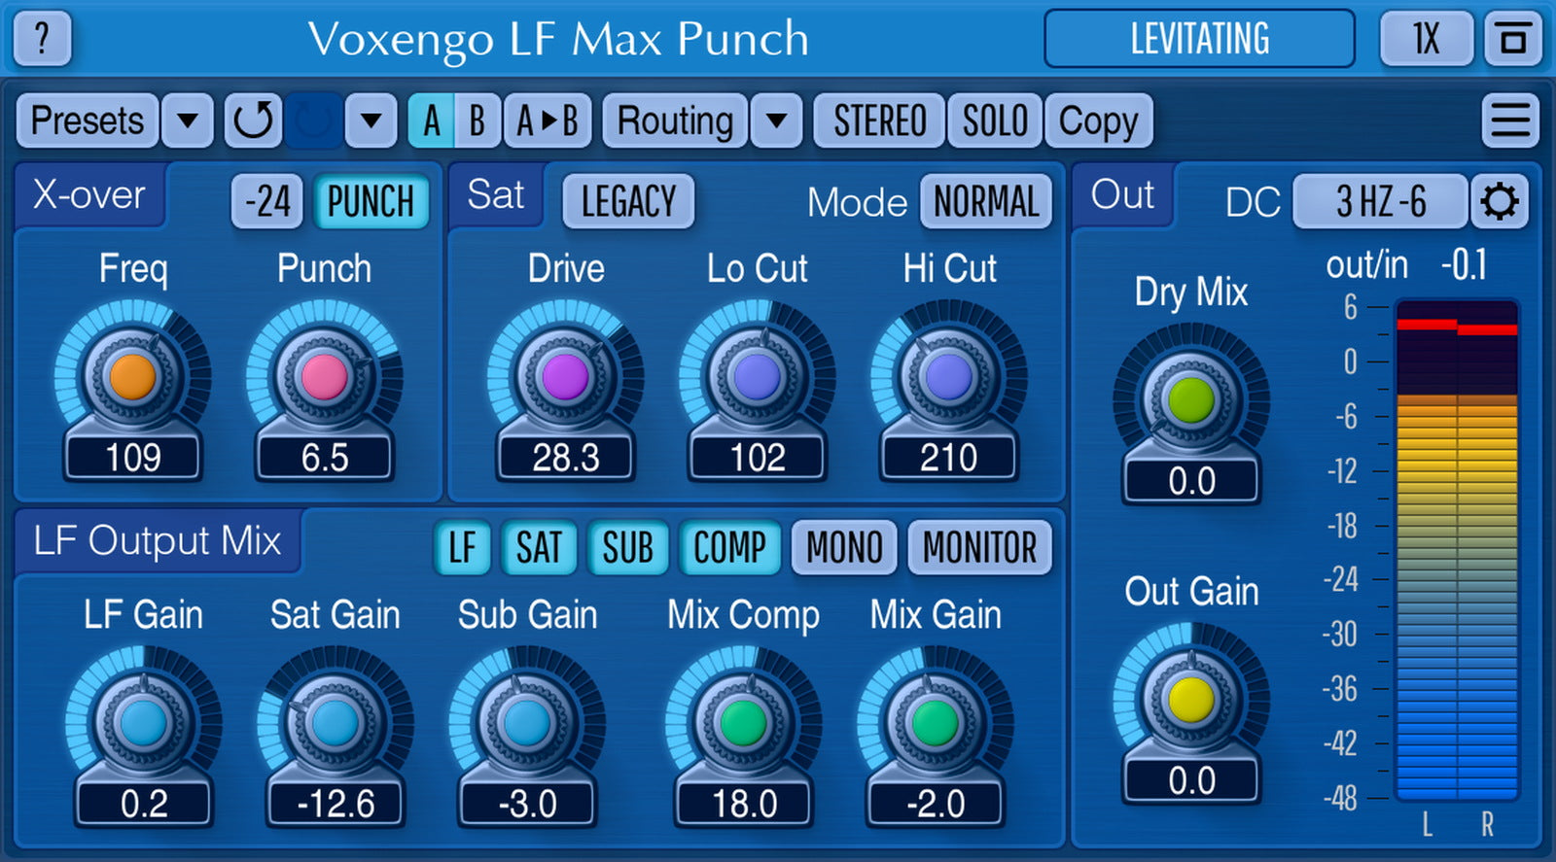Screen dimensions: 1556x862
Task: Click the greyed-out redo arrow icon
Action: 313,121
